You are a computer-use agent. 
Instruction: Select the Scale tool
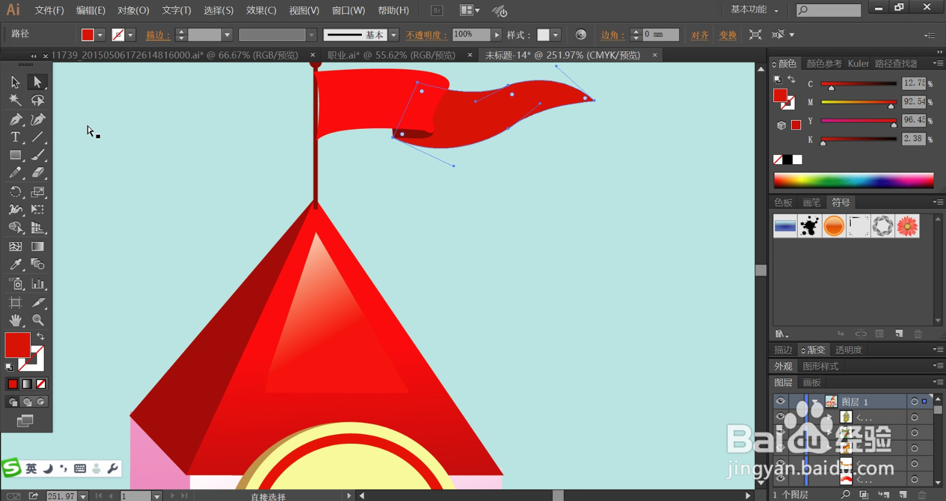38,192
